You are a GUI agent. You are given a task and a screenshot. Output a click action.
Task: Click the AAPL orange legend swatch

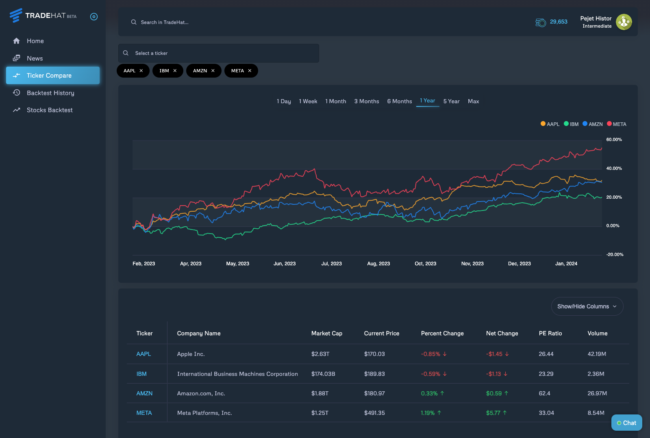click(x=543, y=124)
